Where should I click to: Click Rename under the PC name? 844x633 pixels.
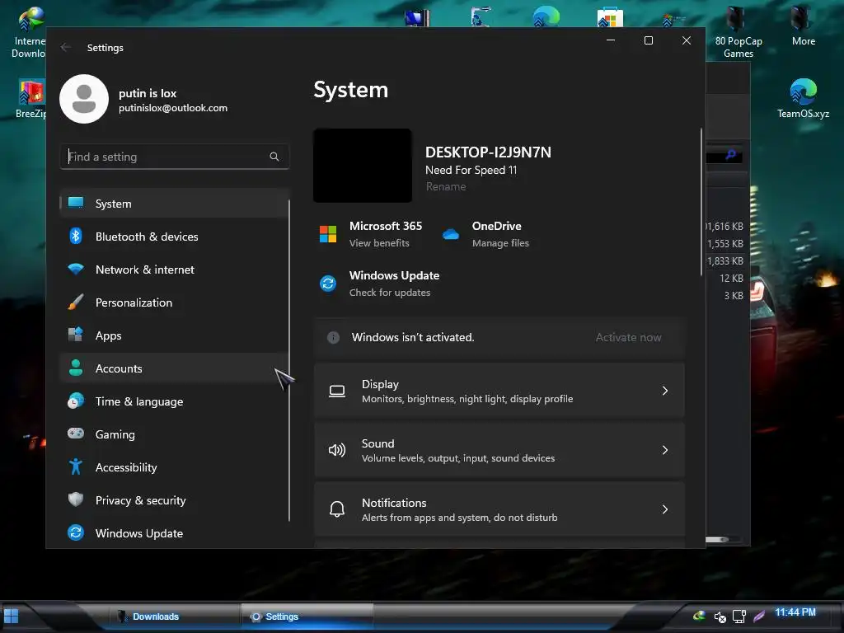pyautogui.click(x=446, y=187)
